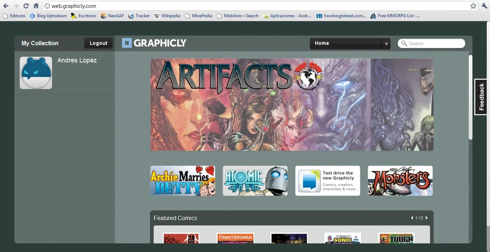Click the Home dropdown arrow
This screenshot has height=252, width=490.
pos(386,44)
